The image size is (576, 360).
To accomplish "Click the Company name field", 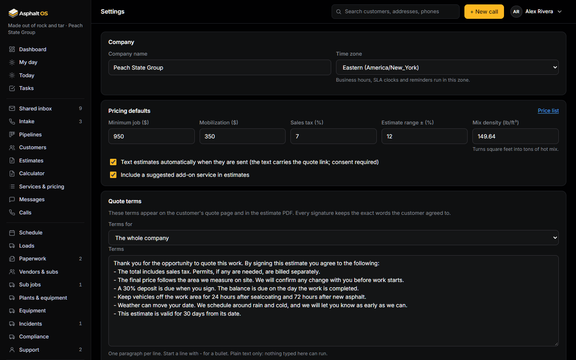I will (x=220, y=68).
